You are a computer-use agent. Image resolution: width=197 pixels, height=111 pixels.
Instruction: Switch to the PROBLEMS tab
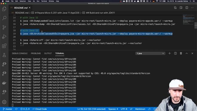(x=36, y=53)
